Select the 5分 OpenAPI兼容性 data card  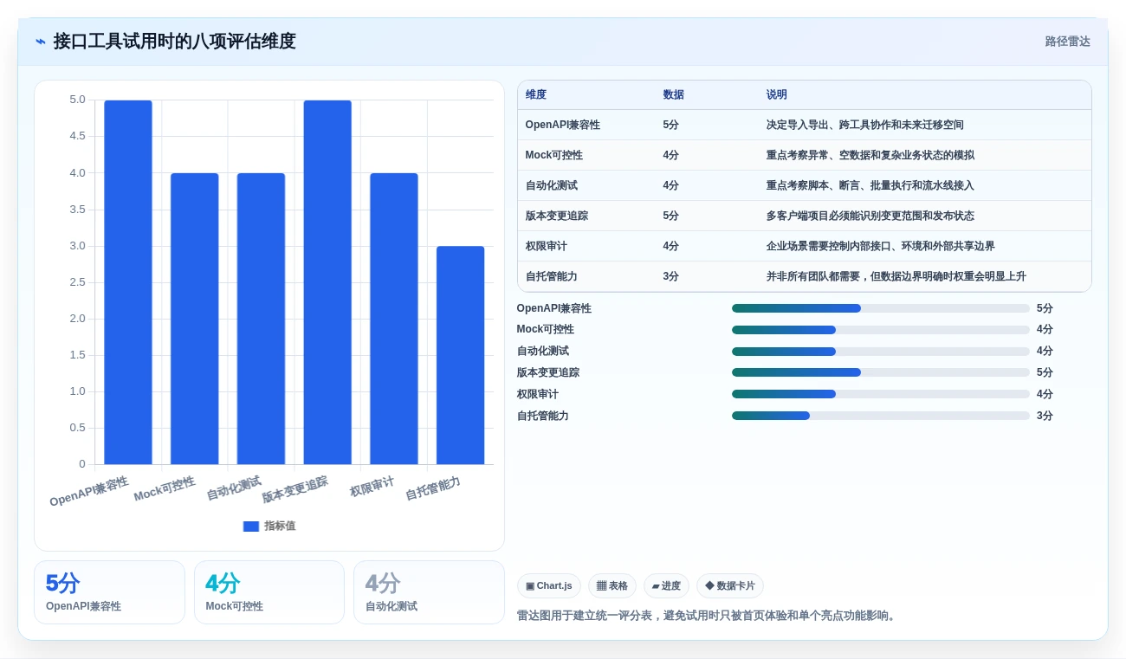click(109, 592)
